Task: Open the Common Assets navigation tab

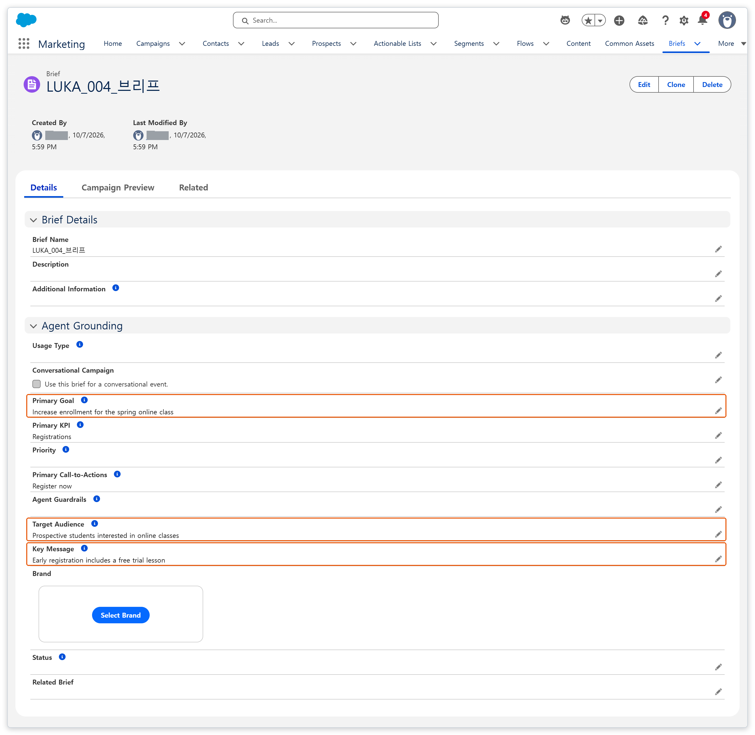Action: click(629, 44)
